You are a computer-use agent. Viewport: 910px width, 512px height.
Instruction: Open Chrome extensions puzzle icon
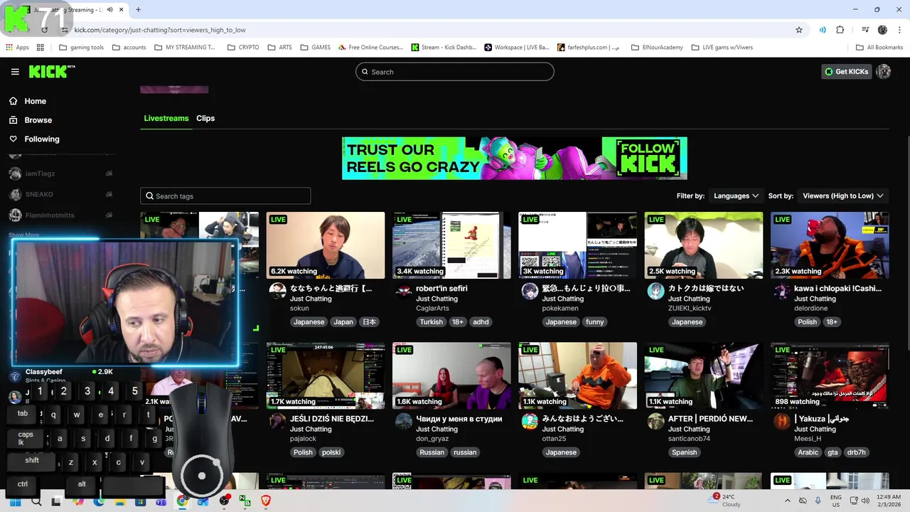click(840, 30)
